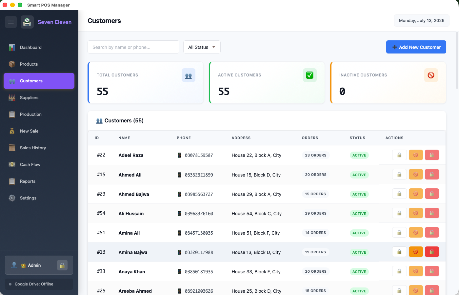Click white lock button for Ahmed Ali

point(399,174)
